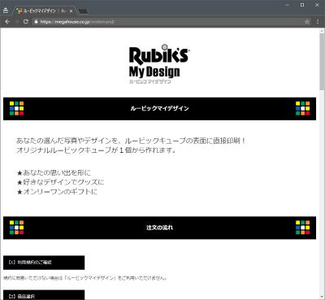Click the sentence beginning あなたの選んだ写真やデザインを
Viewport: 325px width, 300px height.
point(131,141)
